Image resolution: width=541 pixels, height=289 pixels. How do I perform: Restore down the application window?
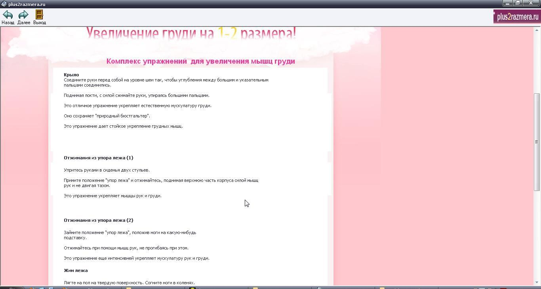tap(518, 3)
